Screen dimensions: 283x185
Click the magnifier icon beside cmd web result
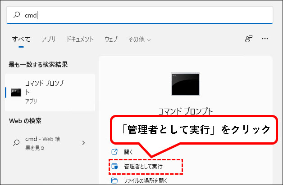coord(16,143)
